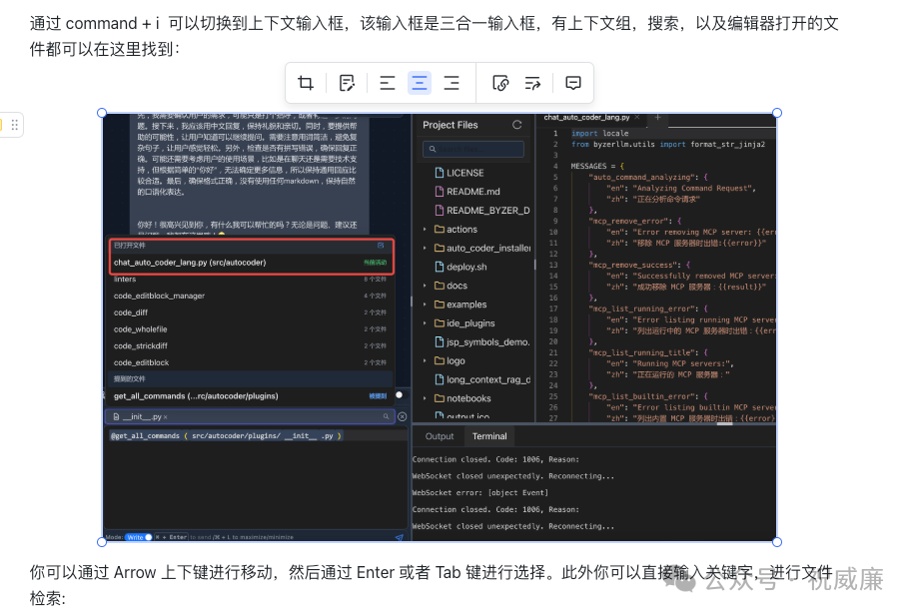Click the MESSAGES = { code line
Image resolution: width=913 pixels, height=616 pixels.
coord(598,166)
